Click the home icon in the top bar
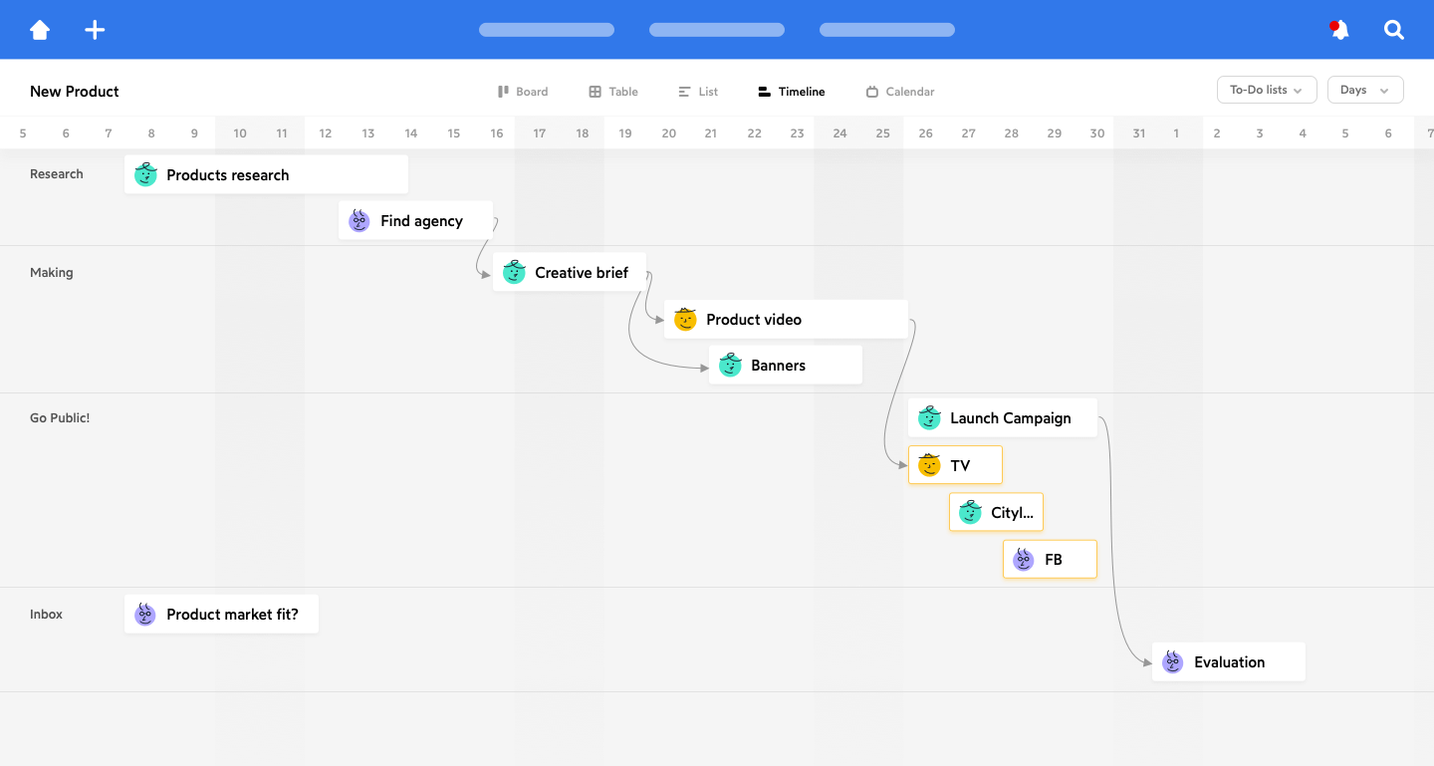Screen dimensions: 1434x766 tap(40, 30)
